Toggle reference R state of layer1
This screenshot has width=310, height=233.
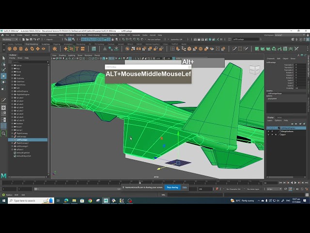coord(276,134)
